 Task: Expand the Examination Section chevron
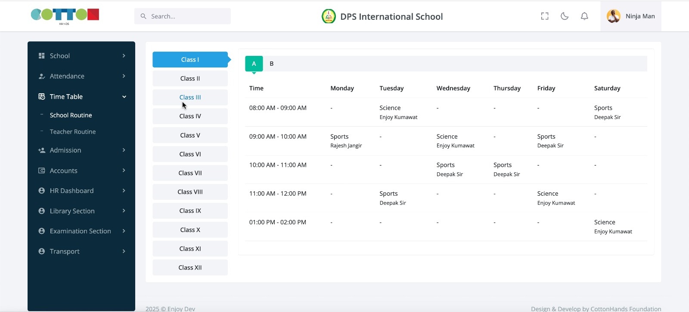point(124,231)
